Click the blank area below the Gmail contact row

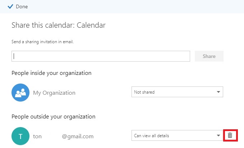pos(122,145)
